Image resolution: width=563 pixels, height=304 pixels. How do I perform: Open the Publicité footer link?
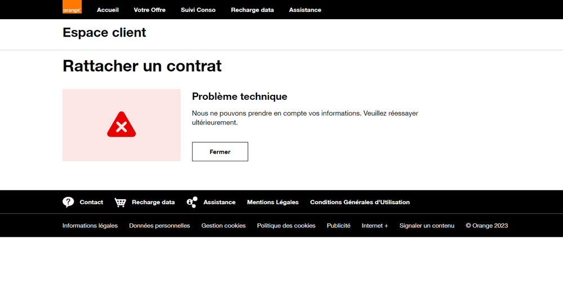coord(339,226)
